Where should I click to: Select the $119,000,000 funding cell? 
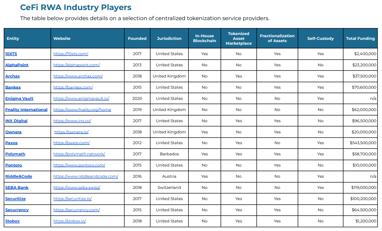click(361, 188)
